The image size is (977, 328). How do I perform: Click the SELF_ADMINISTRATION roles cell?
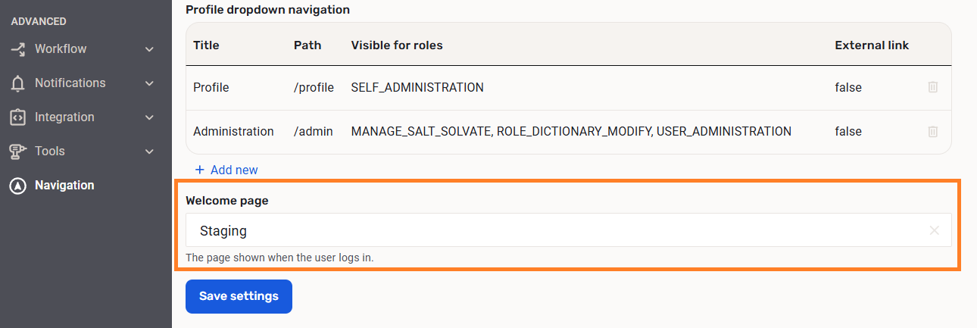417,87
